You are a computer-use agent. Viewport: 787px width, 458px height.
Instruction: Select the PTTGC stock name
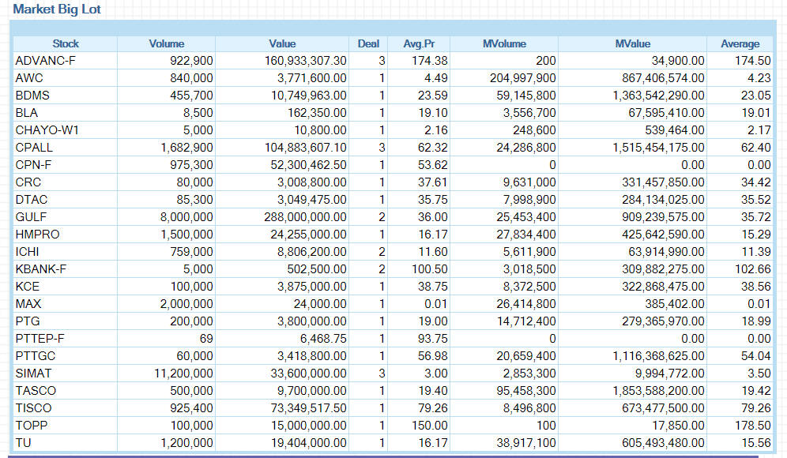point(35,356)
